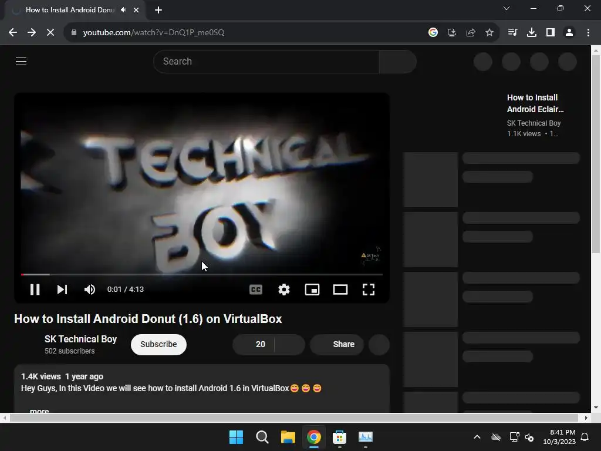
Task: Open a new tab
Action: 158,10
